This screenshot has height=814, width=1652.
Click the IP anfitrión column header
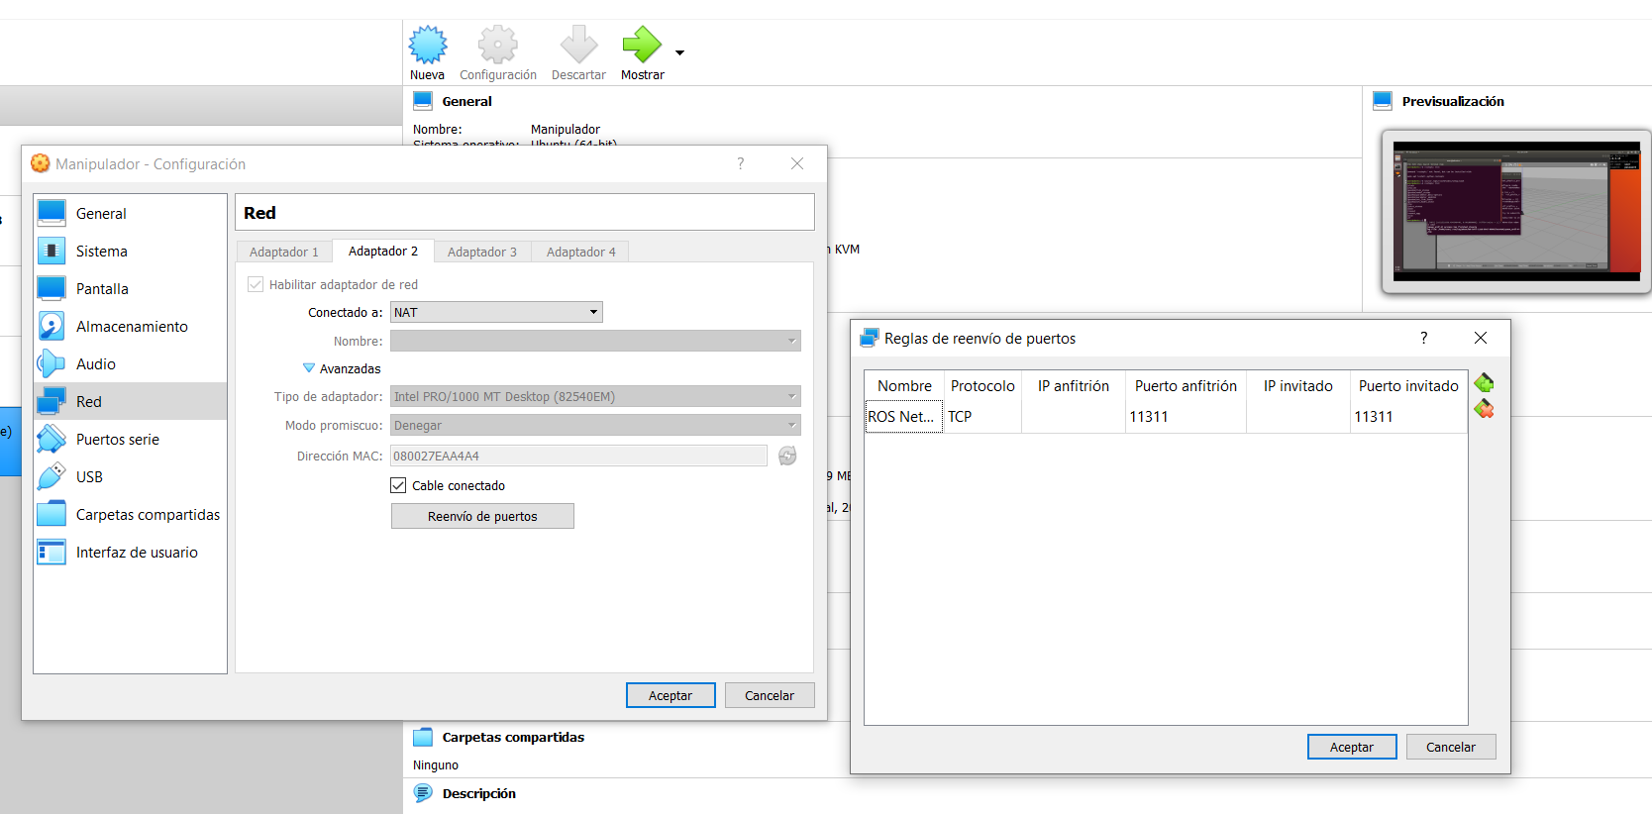1074,386
